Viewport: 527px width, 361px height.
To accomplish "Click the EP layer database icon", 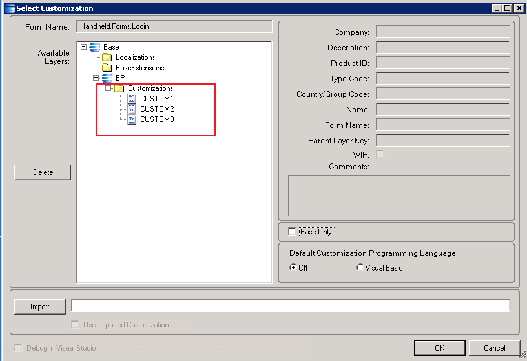I will click(x=107, y=78).
